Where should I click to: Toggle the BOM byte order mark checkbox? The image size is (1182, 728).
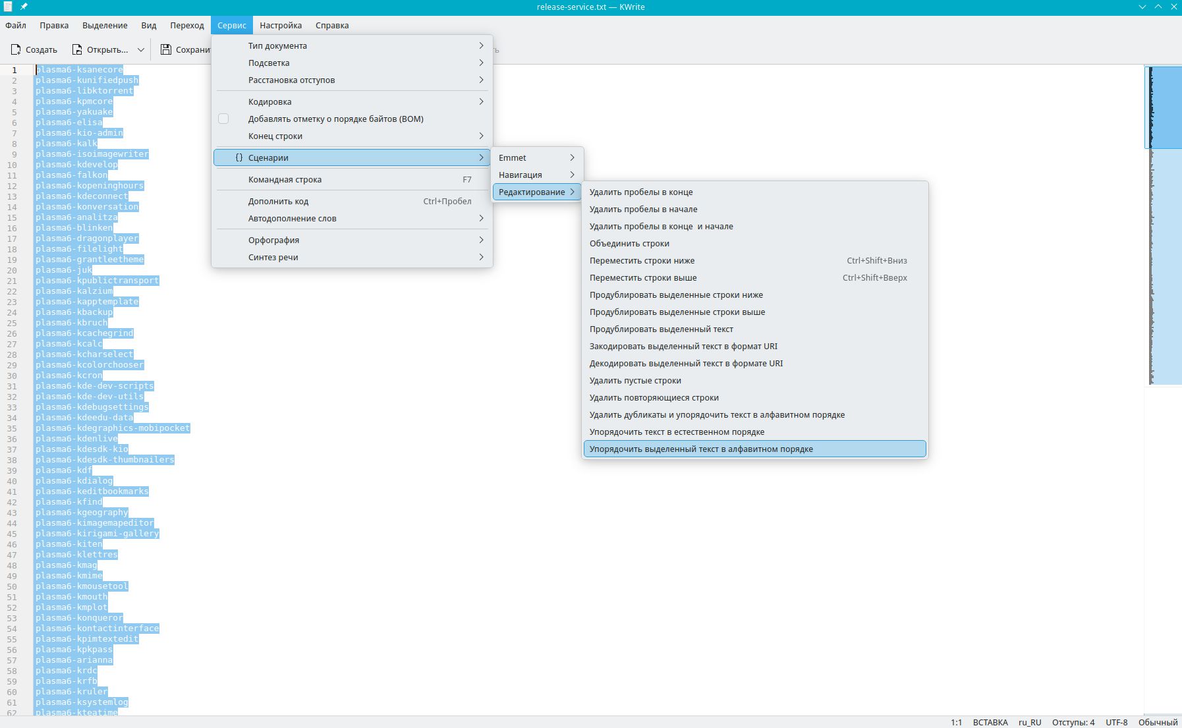click(223, 119)
